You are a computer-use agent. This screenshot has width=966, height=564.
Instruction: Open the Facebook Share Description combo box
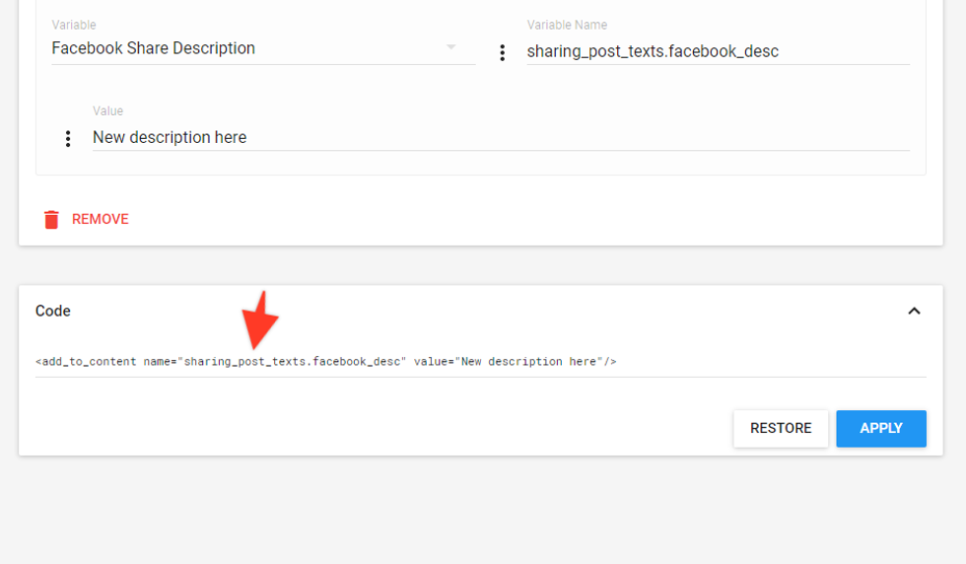click(246, 48)
